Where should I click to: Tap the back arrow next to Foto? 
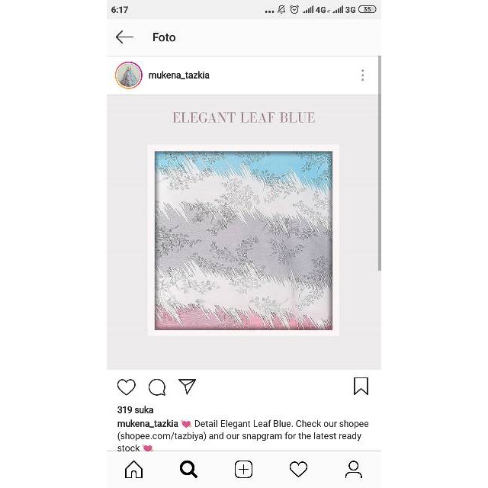click(x=124, y=37)
